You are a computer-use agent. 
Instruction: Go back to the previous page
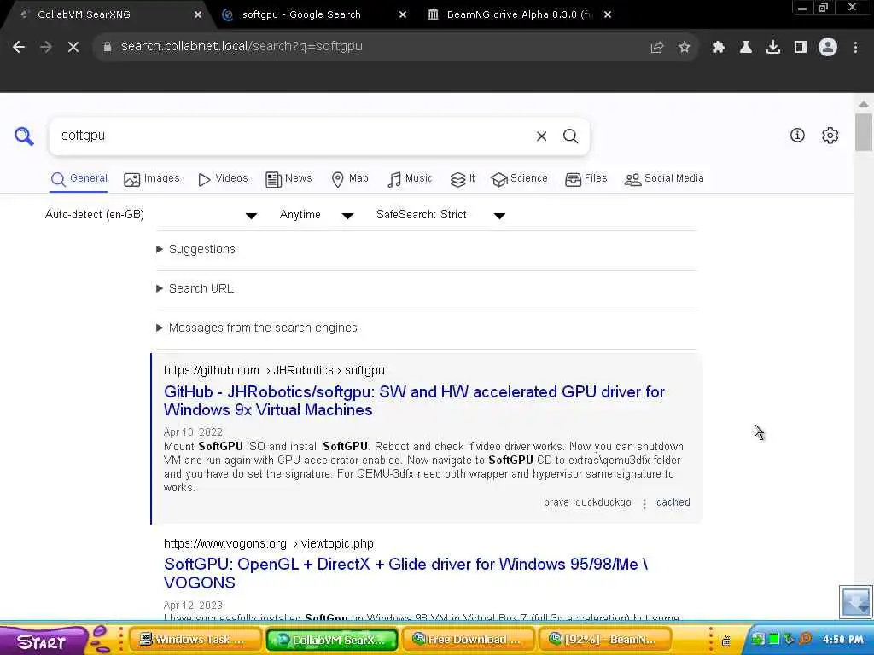coord(19,48)
